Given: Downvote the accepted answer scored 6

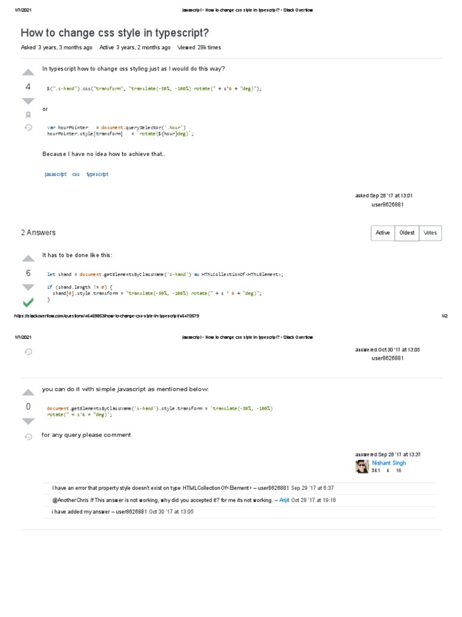Looking at the screenshot, I should (28, 287).
